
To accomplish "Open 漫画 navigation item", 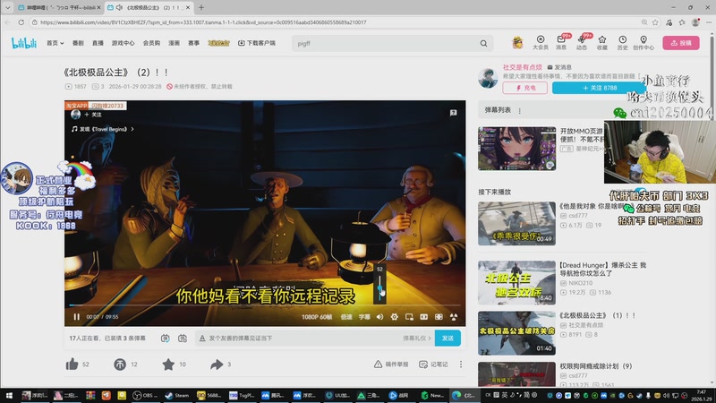I will tap(174, 43).
